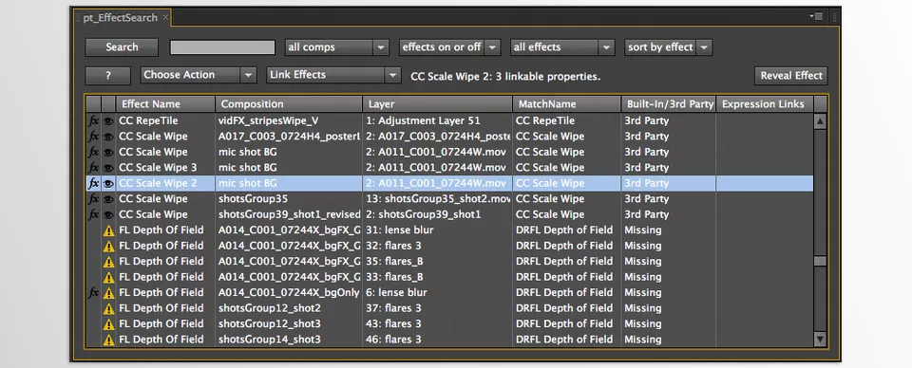This screenshot has height=368, width=912.
Task: Toggle eye visibility on shotsGroup35 row
Action: point(108,200)
